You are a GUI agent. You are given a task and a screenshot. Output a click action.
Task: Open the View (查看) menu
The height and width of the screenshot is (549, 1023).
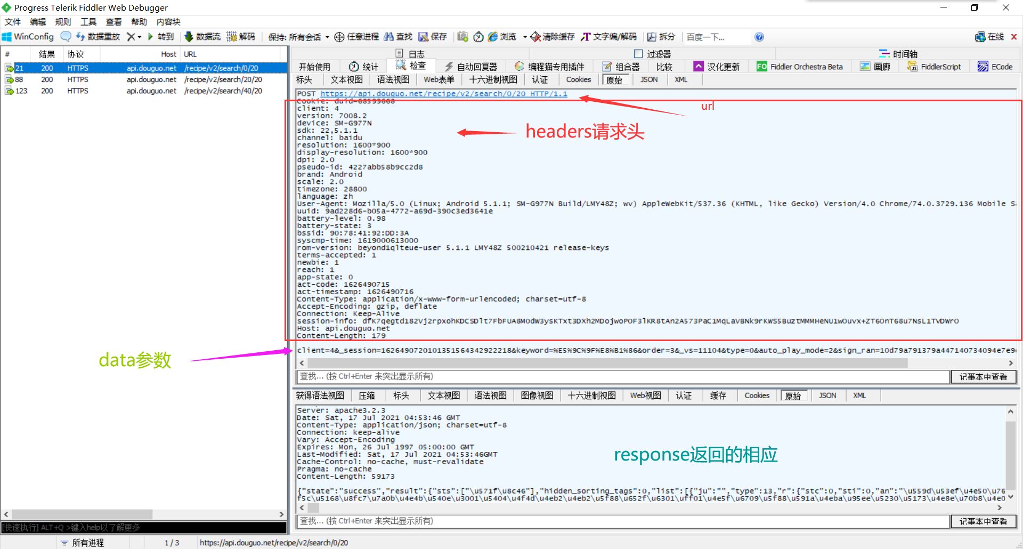coord(113,22)
